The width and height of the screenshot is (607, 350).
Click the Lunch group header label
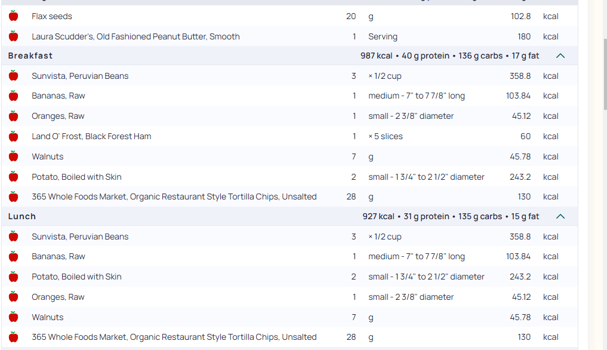pyautogui.click(x=22, y=216)
